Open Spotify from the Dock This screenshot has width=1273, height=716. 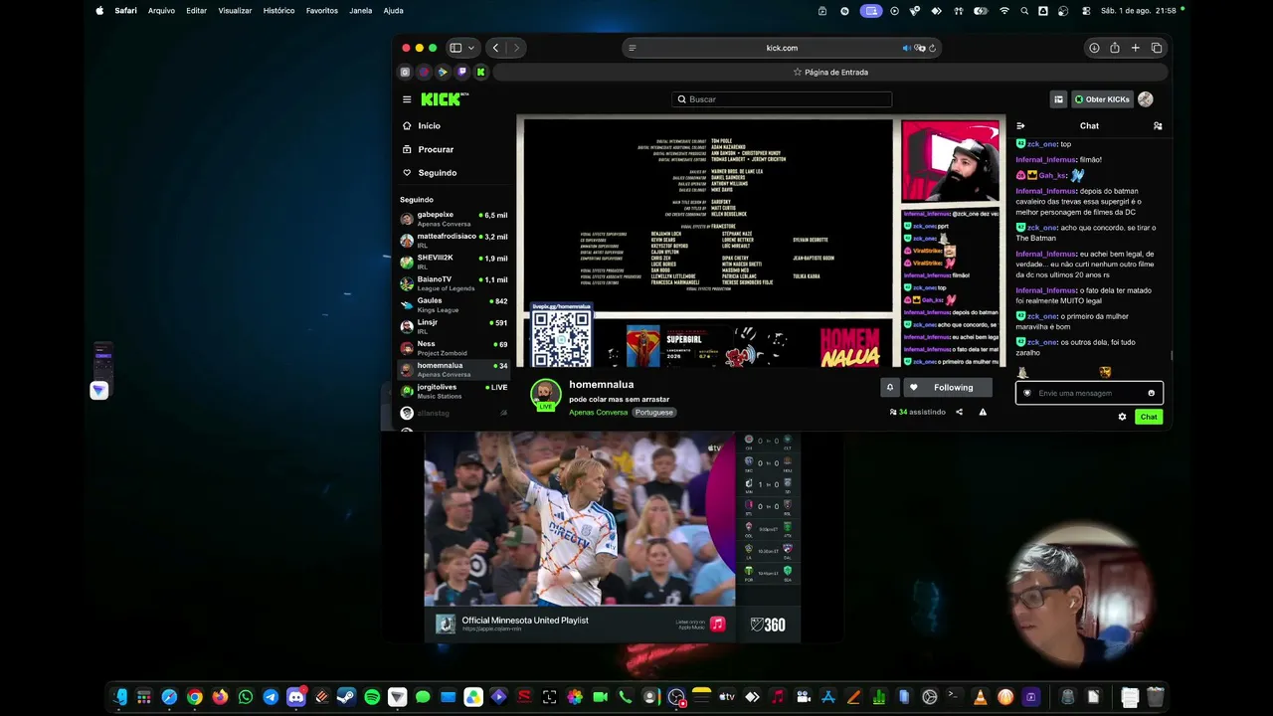[x=372, y=697]
